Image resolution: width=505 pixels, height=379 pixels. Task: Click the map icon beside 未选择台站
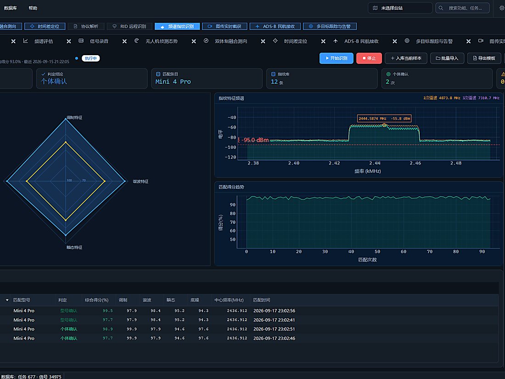coord(375,8)
